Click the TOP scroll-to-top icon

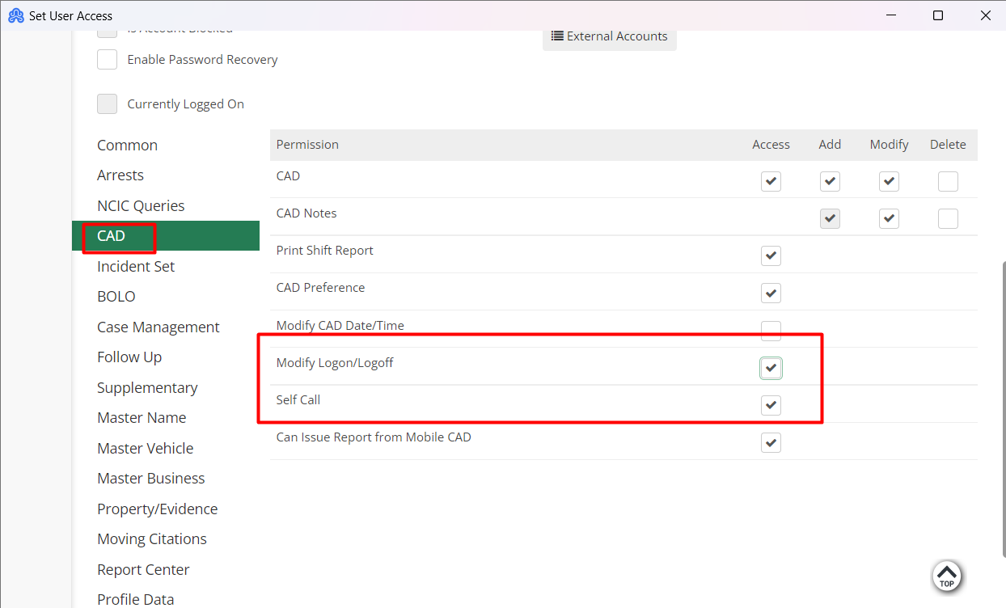click(947, 576)
